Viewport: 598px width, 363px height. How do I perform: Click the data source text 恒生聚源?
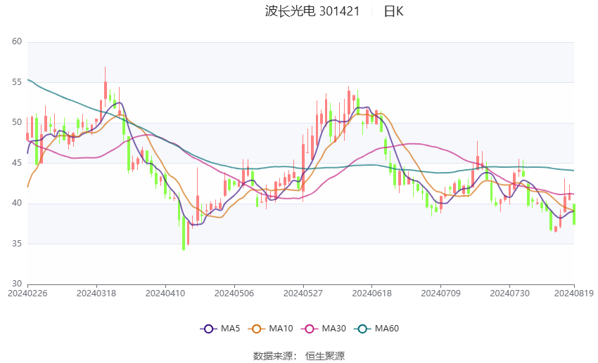pyautogui.click(x=325, y=356)
